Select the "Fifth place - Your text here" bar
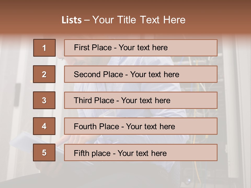The width and height of the screenshot is (251, 188). point(141,152)
